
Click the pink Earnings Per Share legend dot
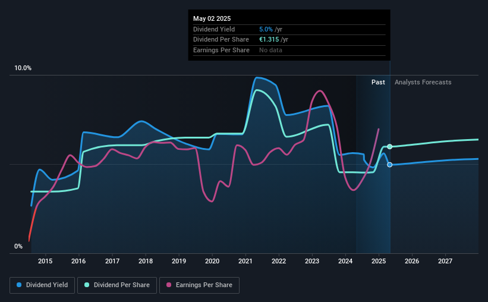click(169, 285)
